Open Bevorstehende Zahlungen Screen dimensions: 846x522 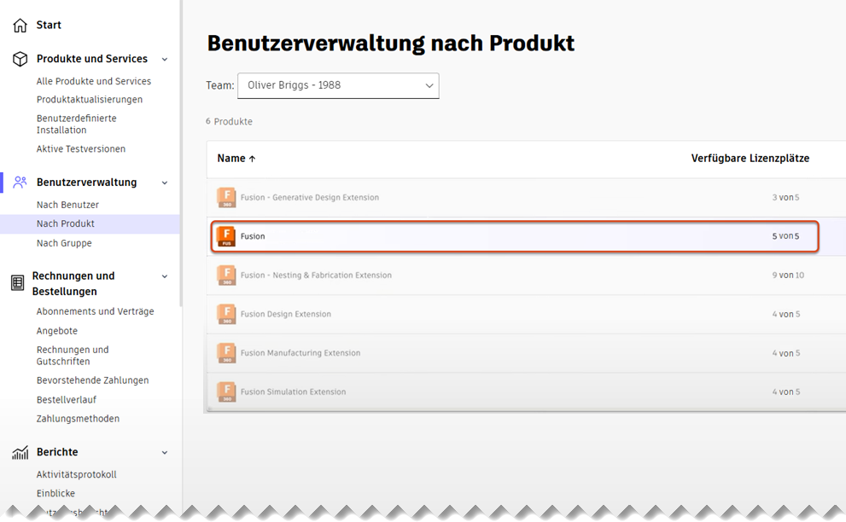[93, 380]
